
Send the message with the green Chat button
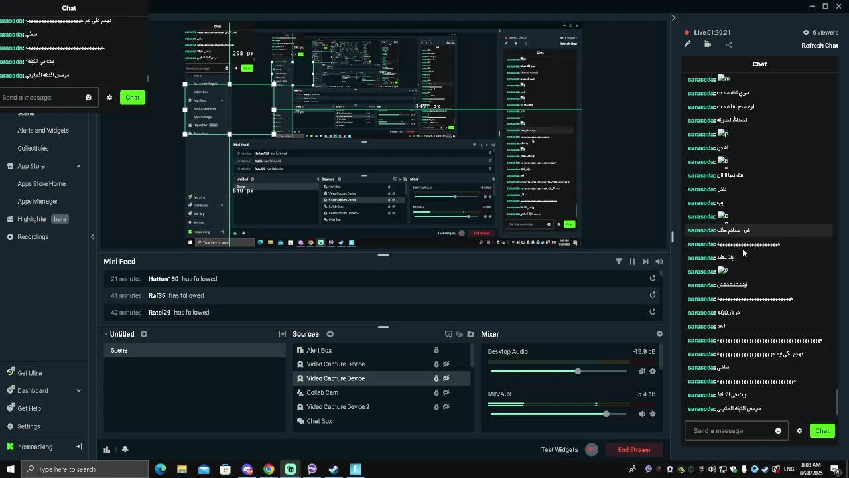point(822,431)
